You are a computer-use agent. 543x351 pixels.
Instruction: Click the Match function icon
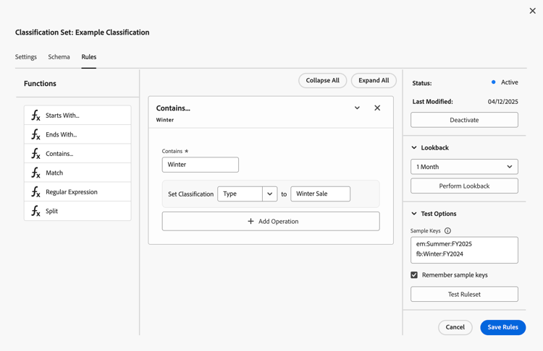click(x=35, y=173)
